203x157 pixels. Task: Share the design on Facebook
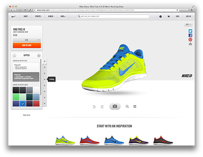tap(190, 35)
